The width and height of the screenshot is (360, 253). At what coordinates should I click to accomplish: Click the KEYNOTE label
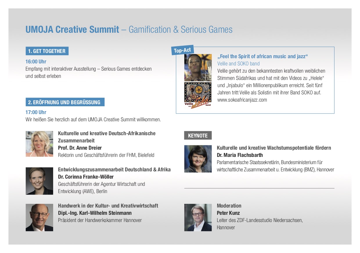(x=198, y=135)
